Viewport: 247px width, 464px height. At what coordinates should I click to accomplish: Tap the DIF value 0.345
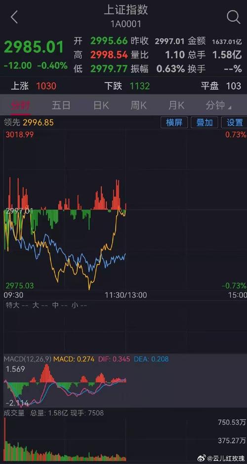(x=121, y=359)
